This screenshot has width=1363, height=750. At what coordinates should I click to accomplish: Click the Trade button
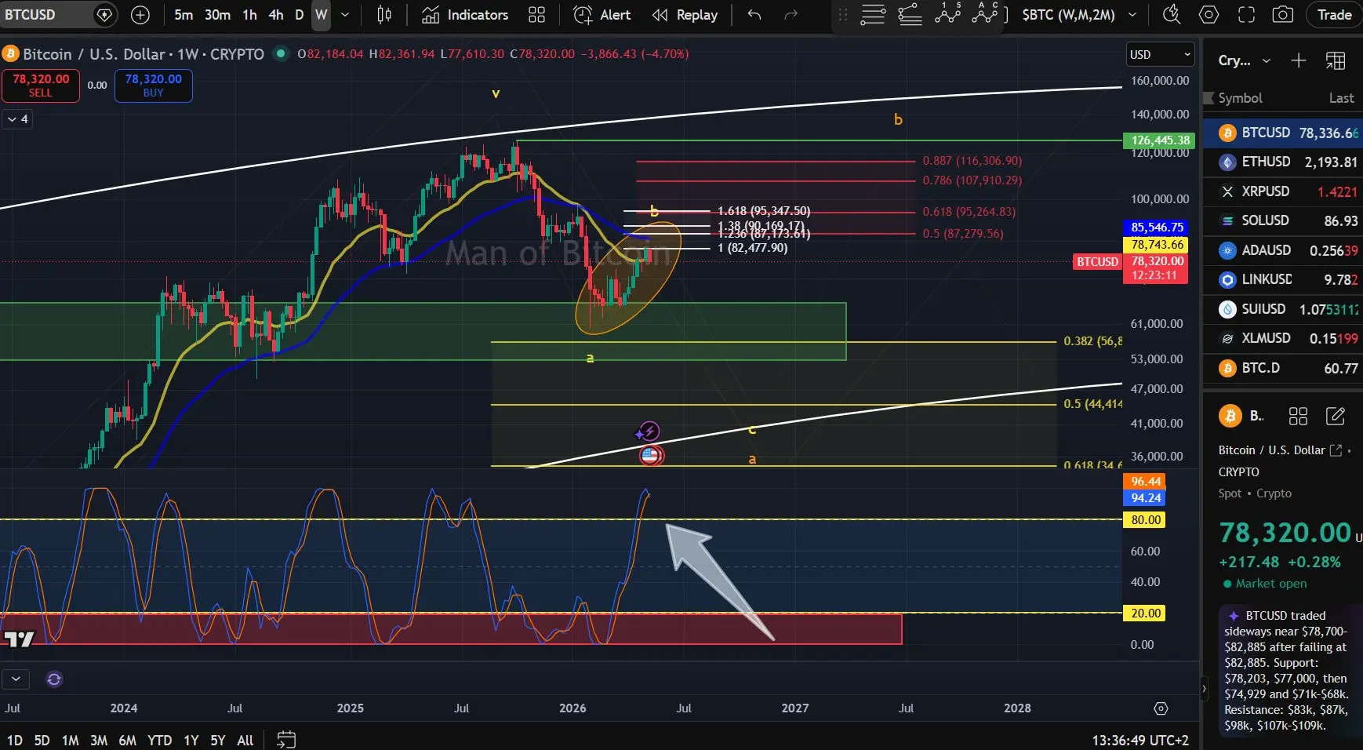tap(1334, 15)
